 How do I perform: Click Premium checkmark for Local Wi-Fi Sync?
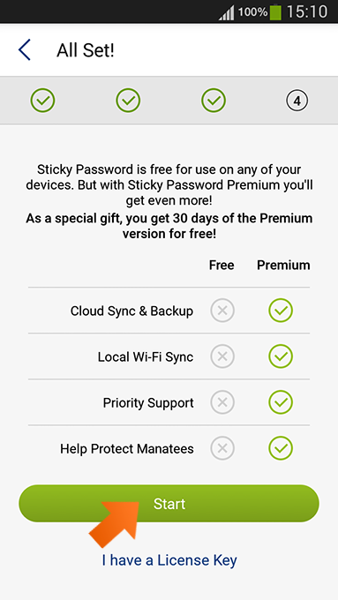[x=281, y=356]
